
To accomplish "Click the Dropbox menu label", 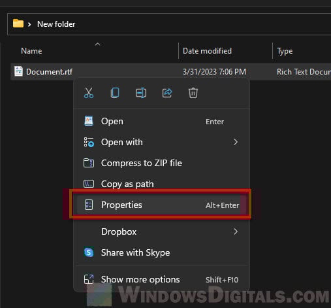I will (x=119, y=231).
